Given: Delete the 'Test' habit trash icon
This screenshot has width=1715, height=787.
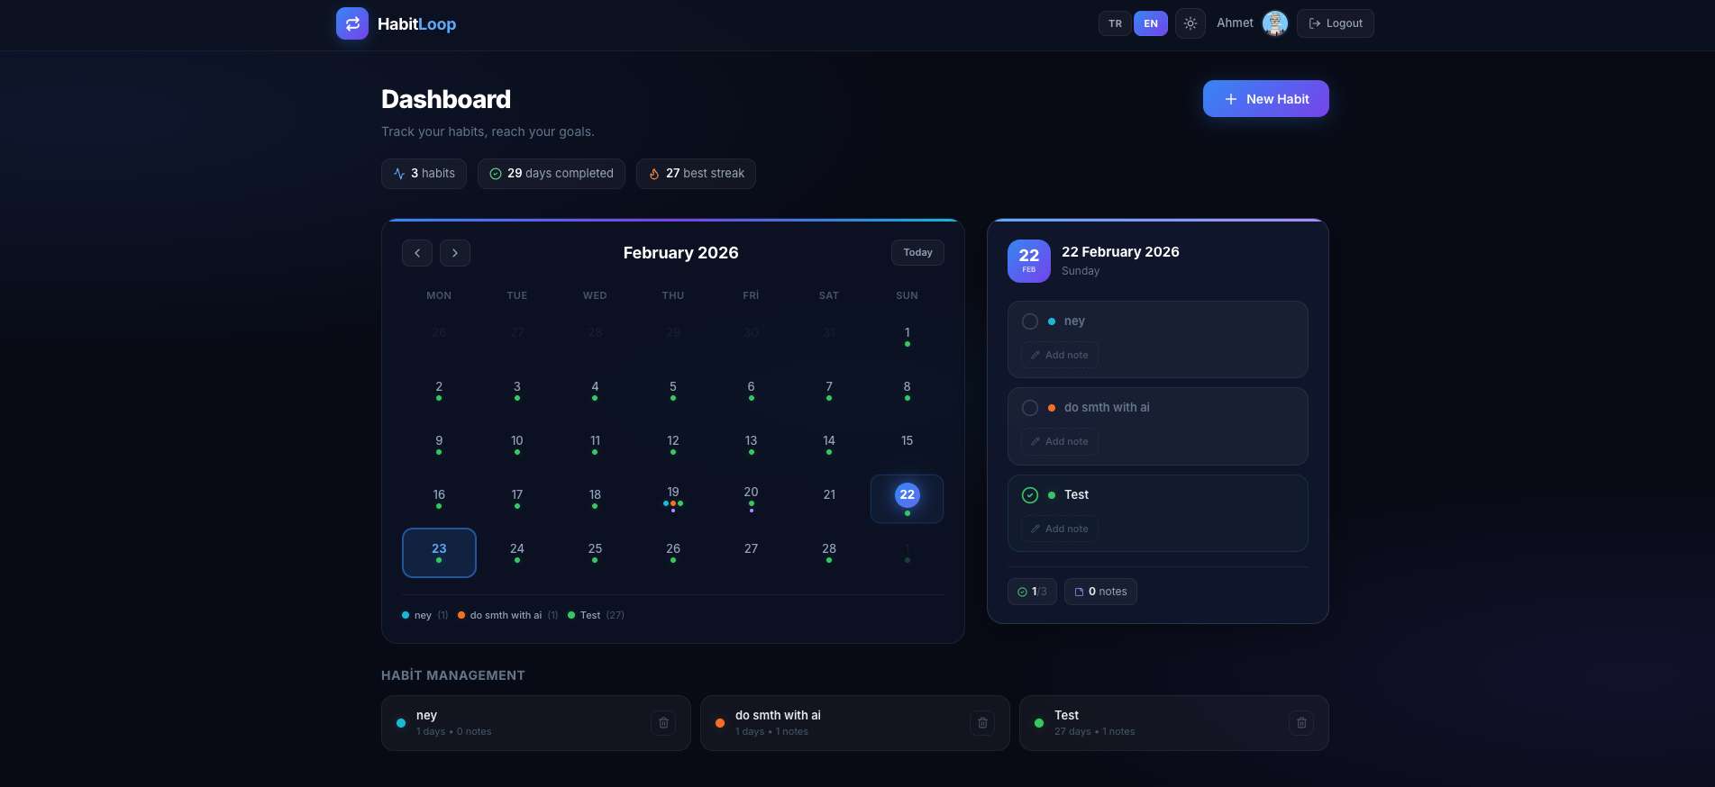Looking at the screenshot, I should click(1301, 723).
